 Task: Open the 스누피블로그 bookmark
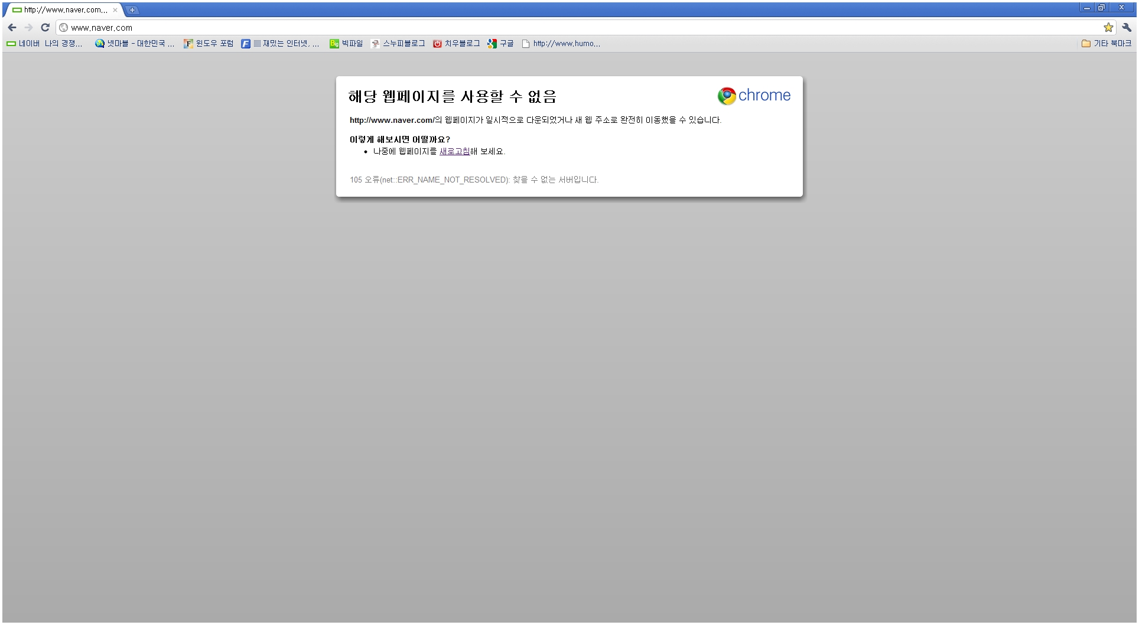tap(398, 43)
